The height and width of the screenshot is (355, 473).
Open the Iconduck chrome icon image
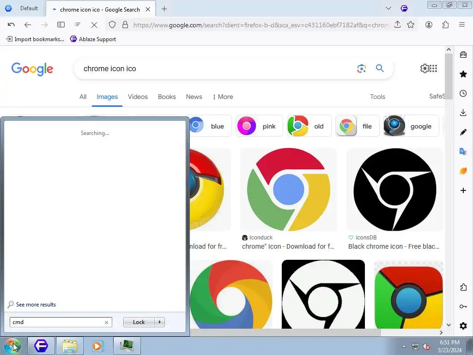pyautogui.click(x=288, y=190)
